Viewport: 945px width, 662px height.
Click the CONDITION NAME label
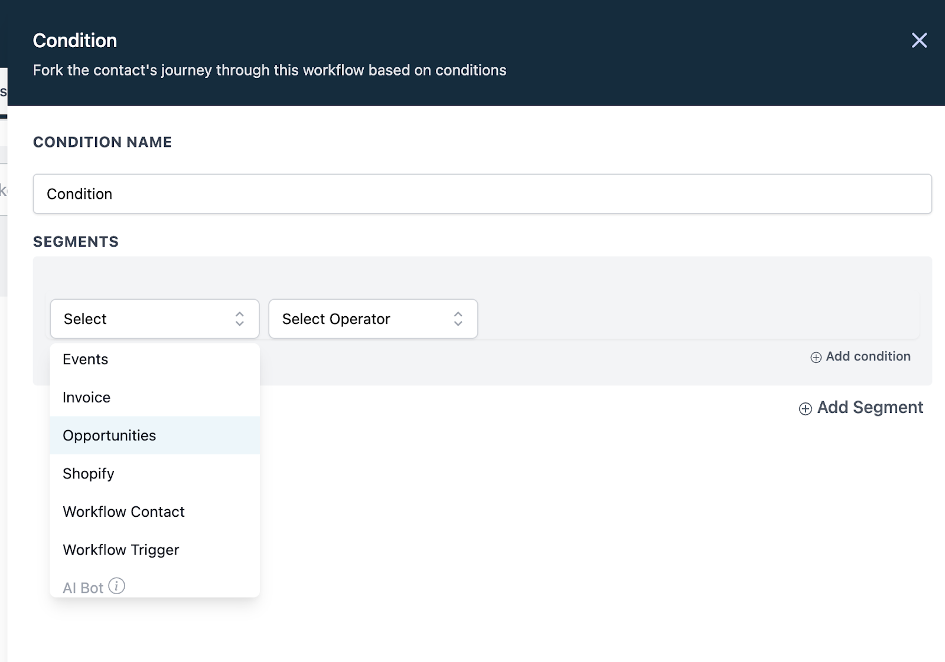[x=102, y=142]
